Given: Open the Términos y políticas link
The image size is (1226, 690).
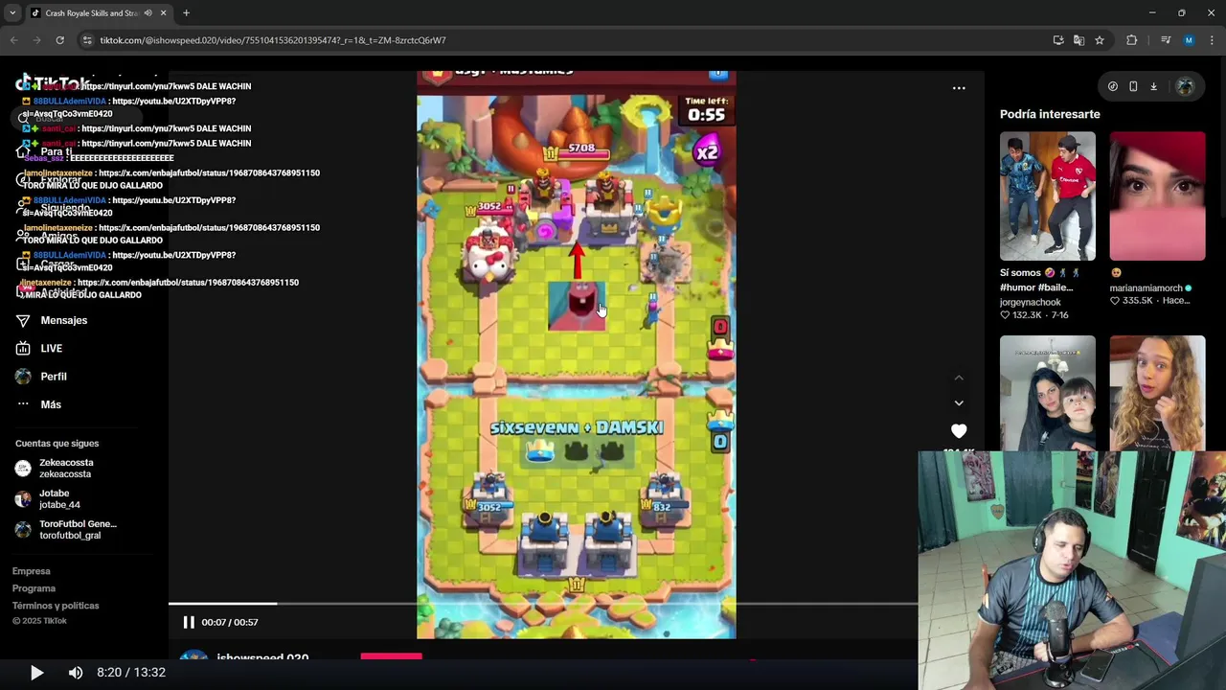Looking at the screenshot, I should 56,606.
